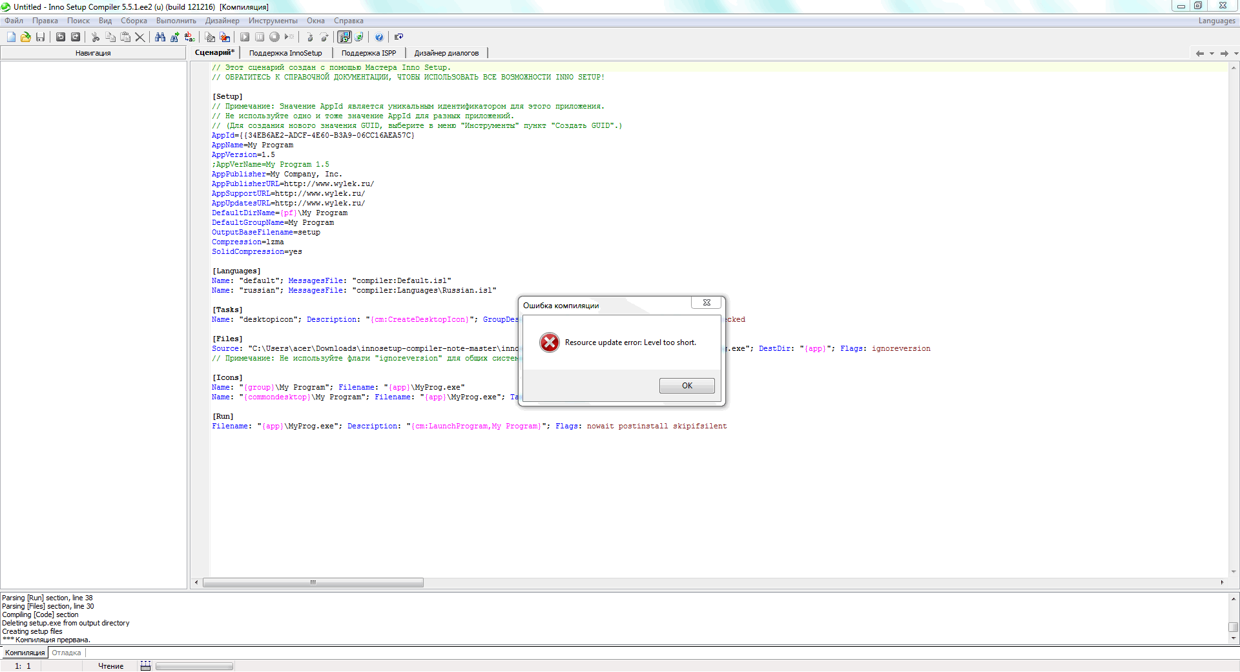
Task: Redo the last edit
Action: point(76,37)
